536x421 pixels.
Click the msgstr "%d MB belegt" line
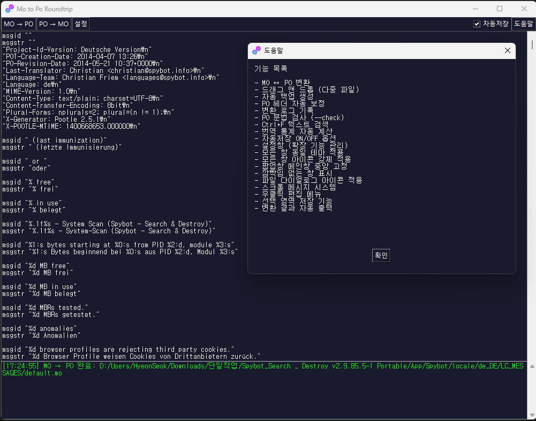coord(41,294)
